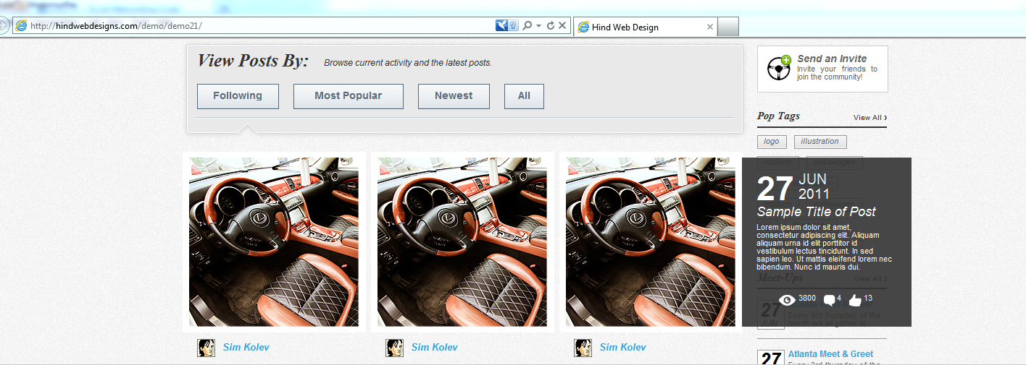Open the Atlanta Meet & Greet link
This screenshot has height=365, width=1026.
pyautogui.click(x=830, y=354)
